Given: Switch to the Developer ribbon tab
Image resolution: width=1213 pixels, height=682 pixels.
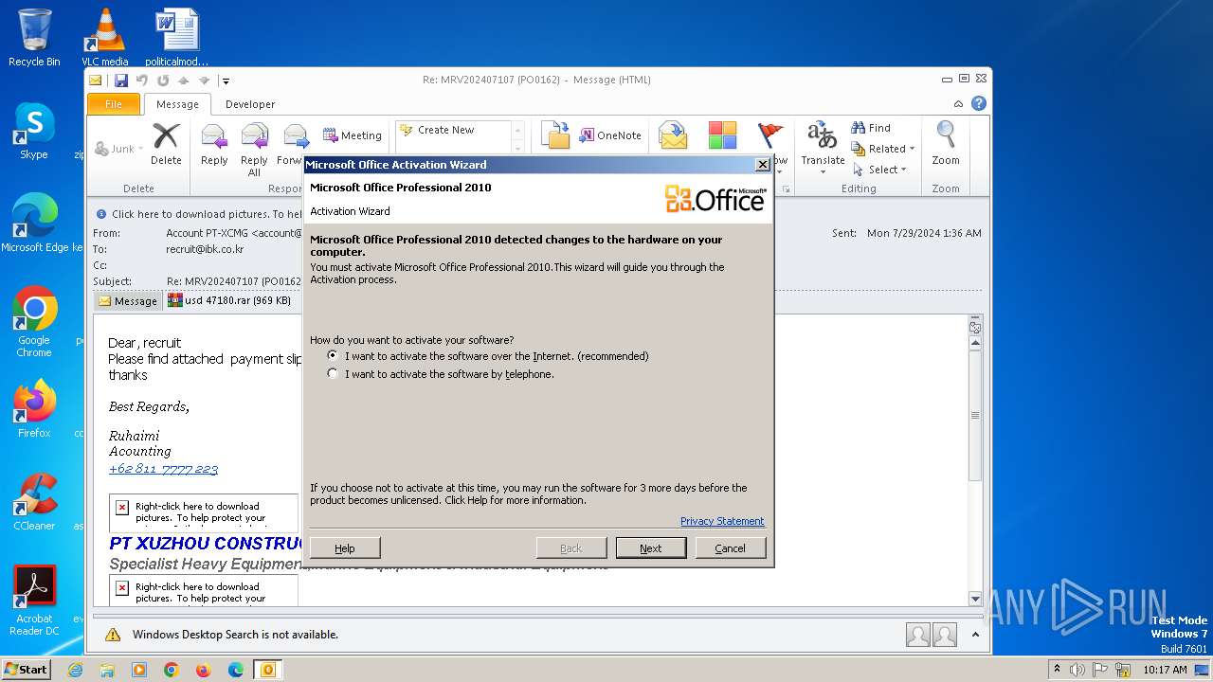Looking at the screenshot, I should click(250, 104).
